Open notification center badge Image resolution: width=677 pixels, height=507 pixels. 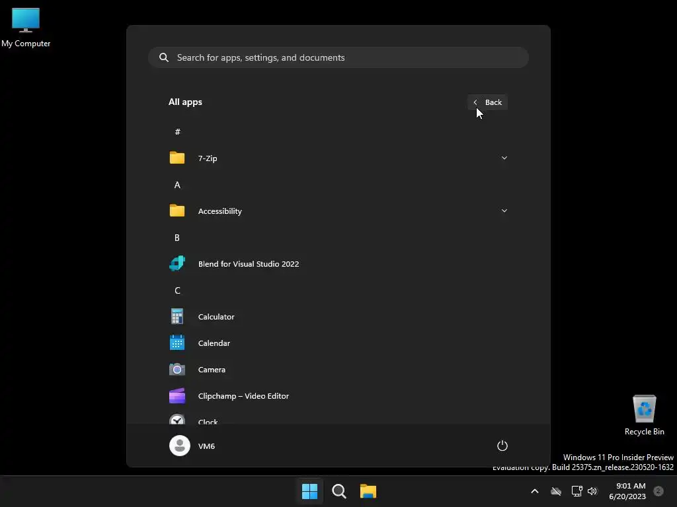(658, 491)
